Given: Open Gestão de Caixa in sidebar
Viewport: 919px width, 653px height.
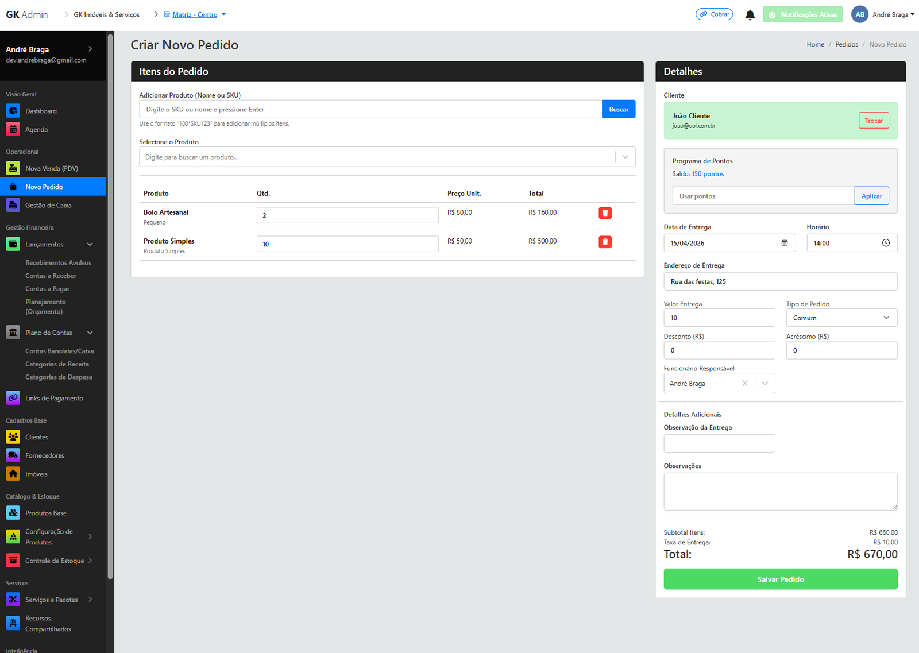Looking at the screenshot, I should pyautogui.click(x=48, y=205).
